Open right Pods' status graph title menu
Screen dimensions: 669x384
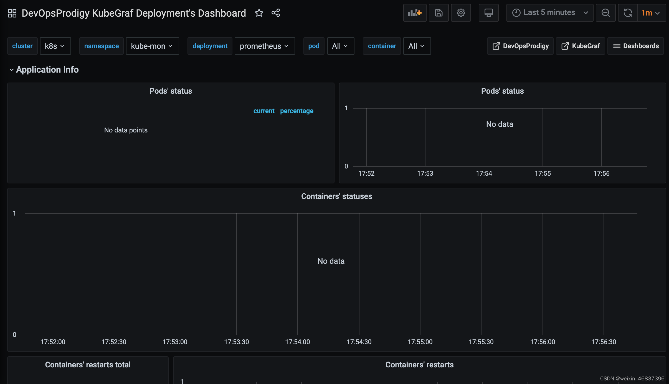(502, 91)
